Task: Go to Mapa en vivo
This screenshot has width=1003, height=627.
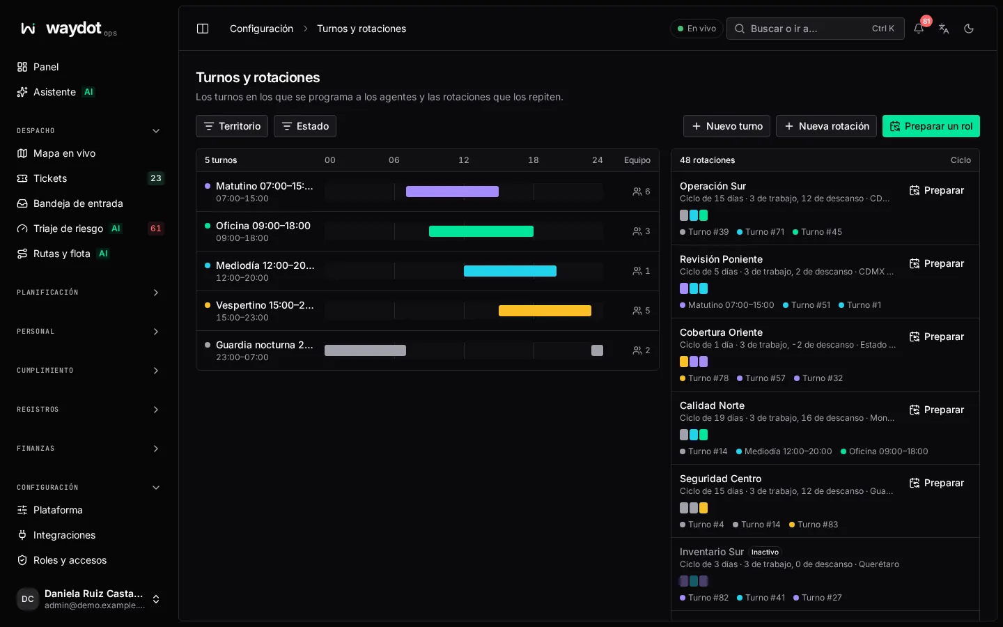Action: tap(89, 153)
